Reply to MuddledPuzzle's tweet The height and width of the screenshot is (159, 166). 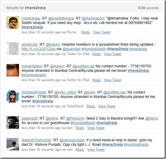(x=91, y=106)
